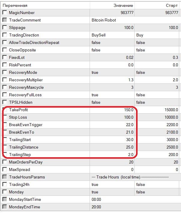The width and height of the screenshot is (181, 220).
Task: Select the BreakEvenTrigger variable name
Action: tap(25, 125)
